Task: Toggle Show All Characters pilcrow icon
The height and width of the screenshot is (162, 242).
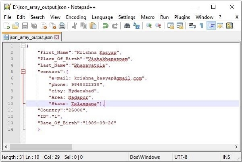Action: click(x=201, y=26)
